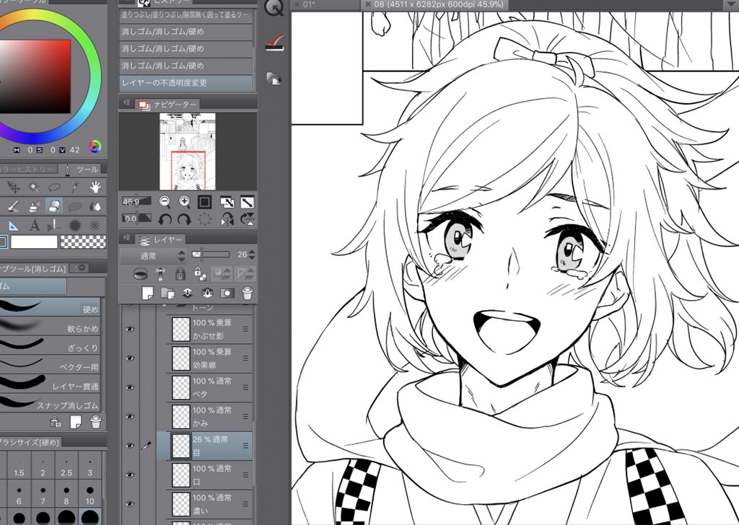Screen dimensions: 739x525
Task: Flip canvas vertically in Navigator
Action: point(248,219)
